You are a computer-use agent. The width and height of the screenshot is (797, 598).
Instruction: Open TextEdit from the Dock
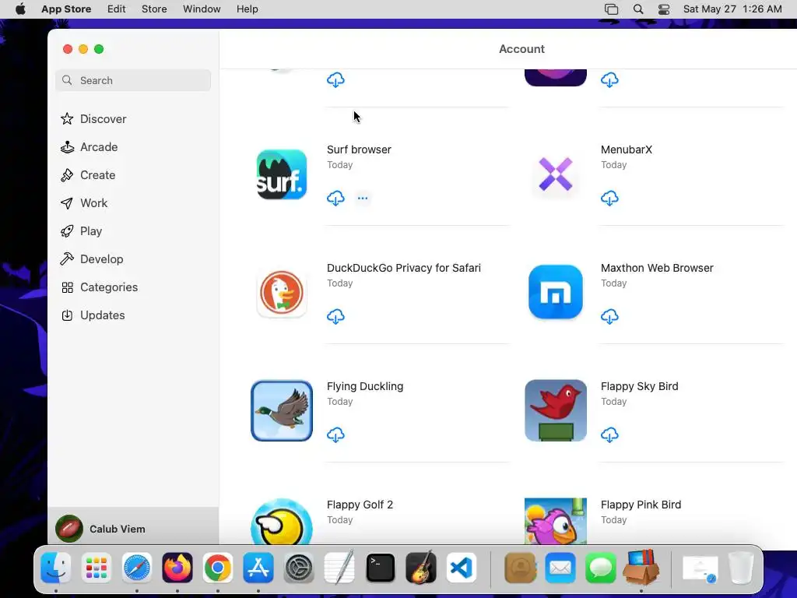pyautogui.click(x=339, y=568)
